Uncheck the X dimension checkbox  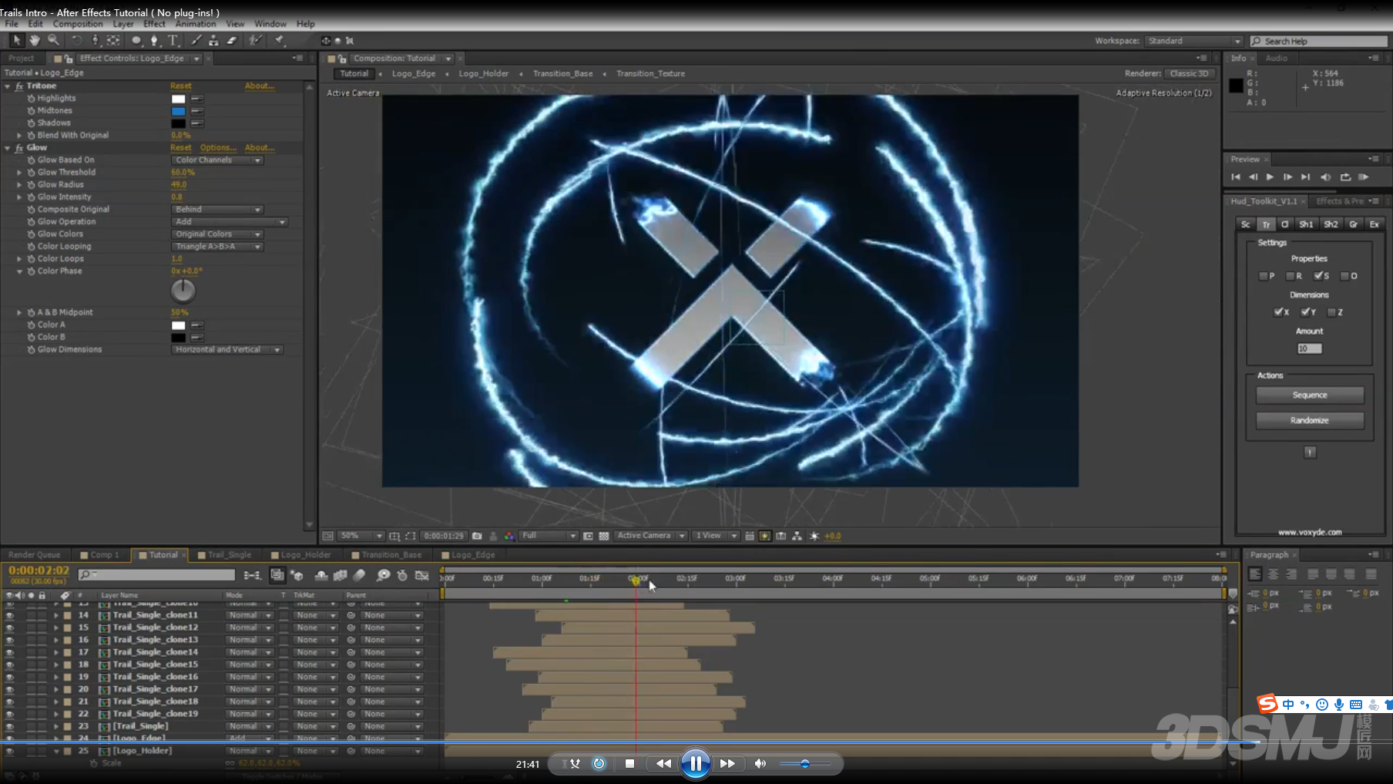[1279, 312]
